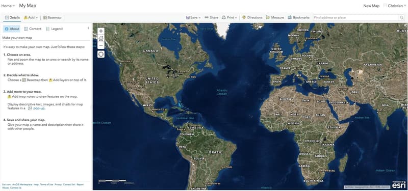Image resolution: width=408 pixels, height=191 pixels.
Task: Expand the Save dropdown
Action: point(193,18)
